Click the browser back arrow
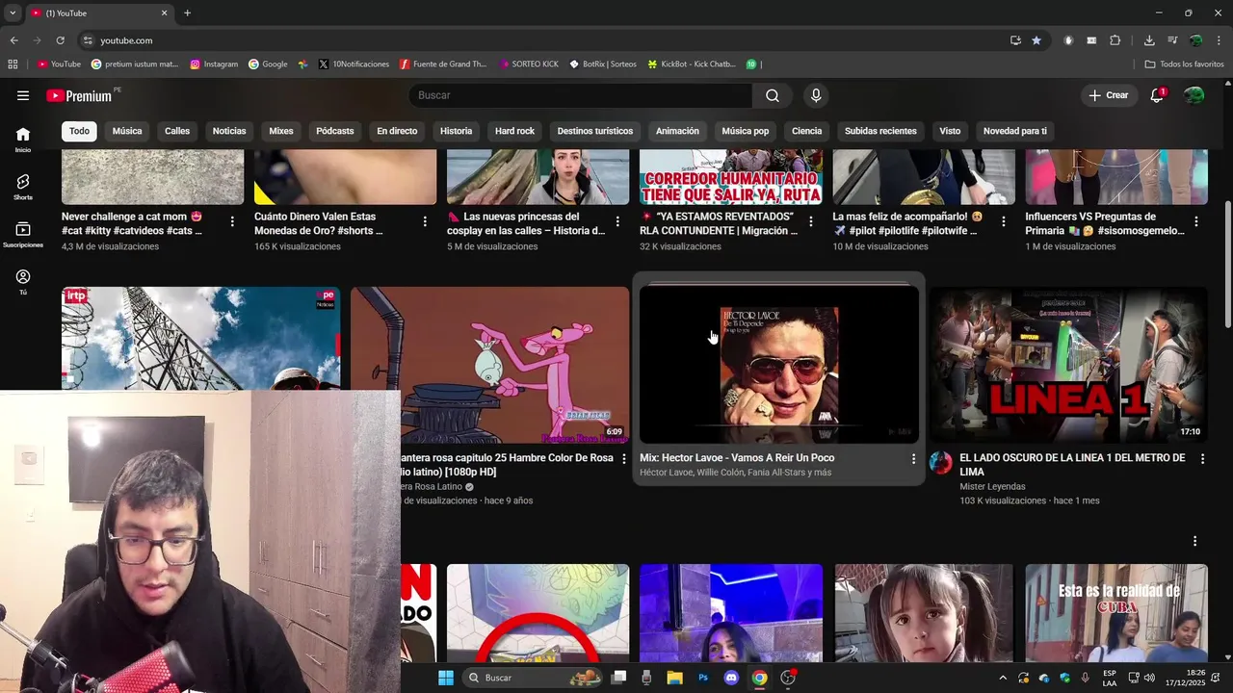Image resolution: width=1233 pixels, height=693 pixels. coord(13,40)
